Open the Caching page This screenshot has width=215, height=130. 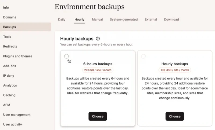click(x=9, y=95)
